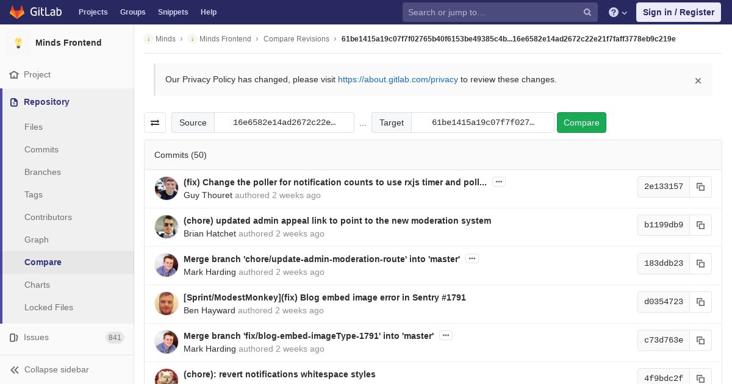
Task: Click the GitLab logo
Action: [x=34, y=12]
